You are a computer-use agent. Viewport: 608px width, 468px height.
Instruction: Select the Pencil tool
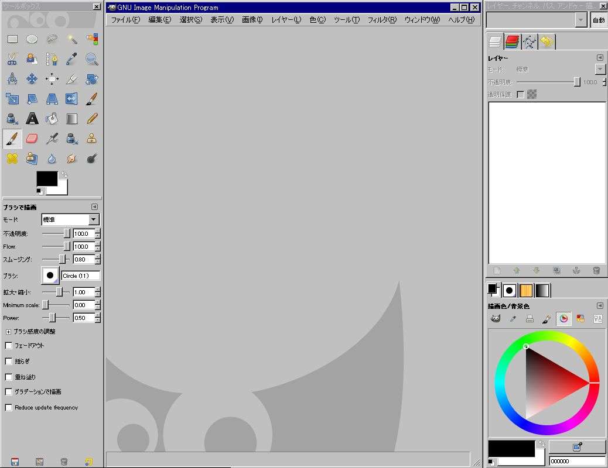[92, 119]
